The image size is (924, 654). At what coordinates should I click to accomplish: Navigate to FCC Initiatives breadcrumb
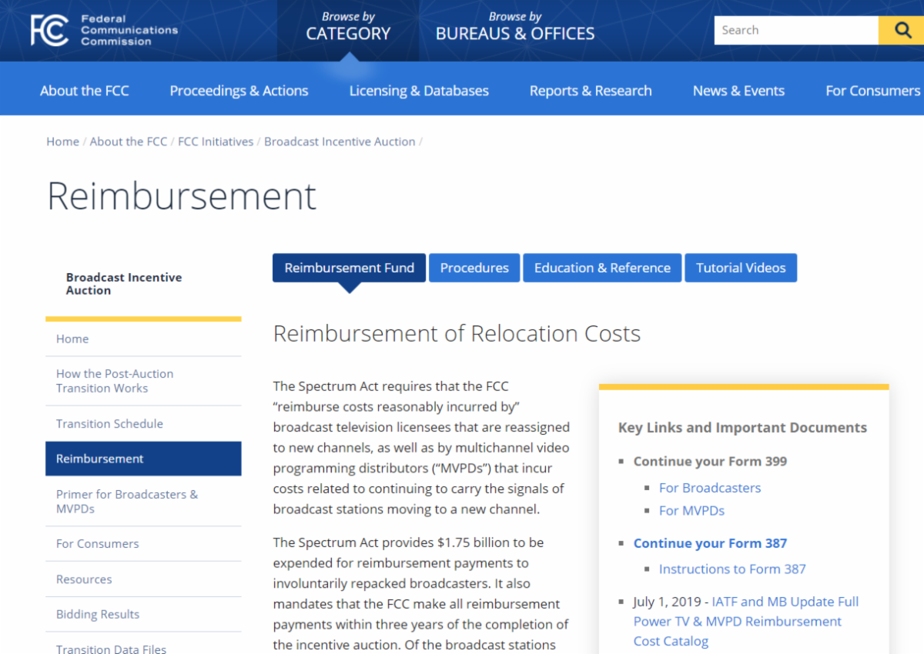click(x=216, y=142)
